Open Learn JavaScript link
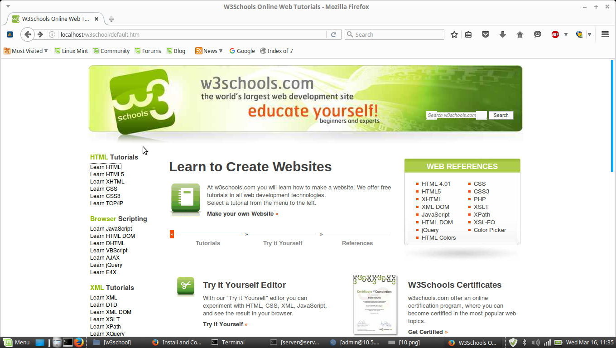 tap(111, 228)
